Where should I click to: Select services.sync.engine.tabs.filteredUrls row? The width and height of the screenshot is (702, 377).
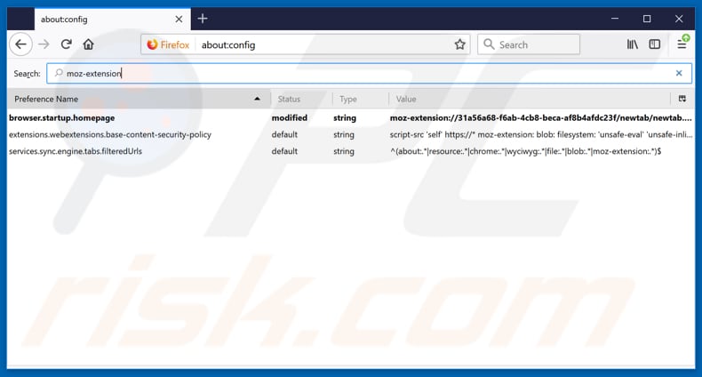click(351, 151)
